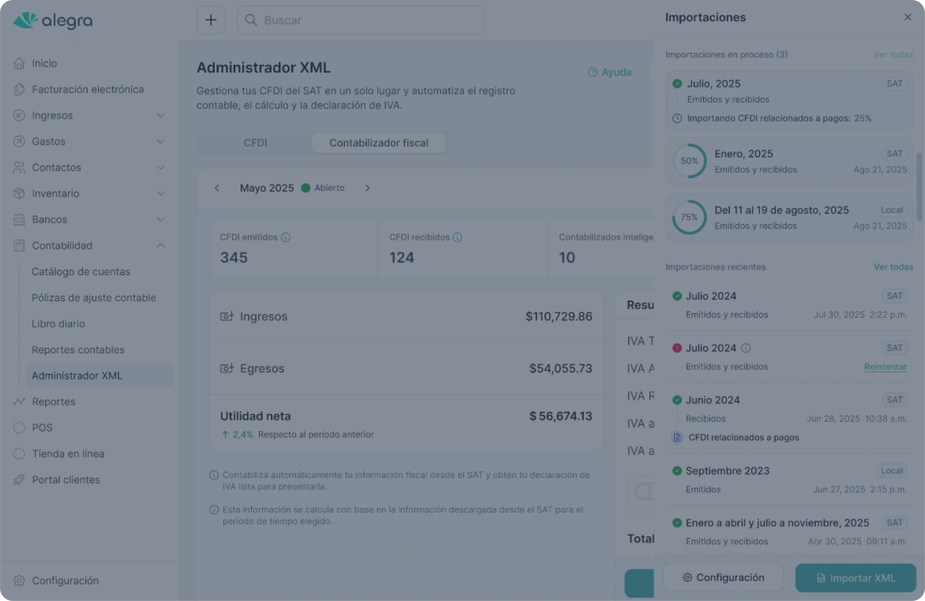
Task: Click info icon next to CFDI emitidos
Action: [285, 237]
